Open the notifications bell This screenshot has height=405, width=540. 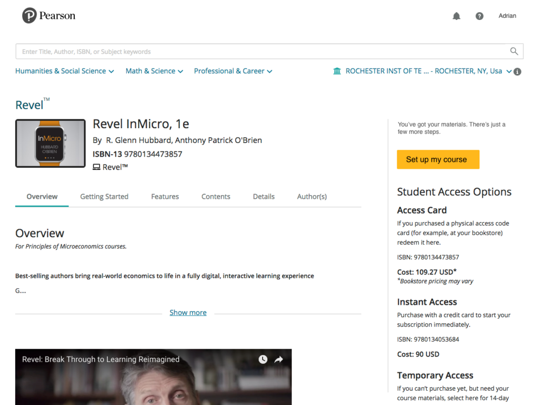click(456, 16)
